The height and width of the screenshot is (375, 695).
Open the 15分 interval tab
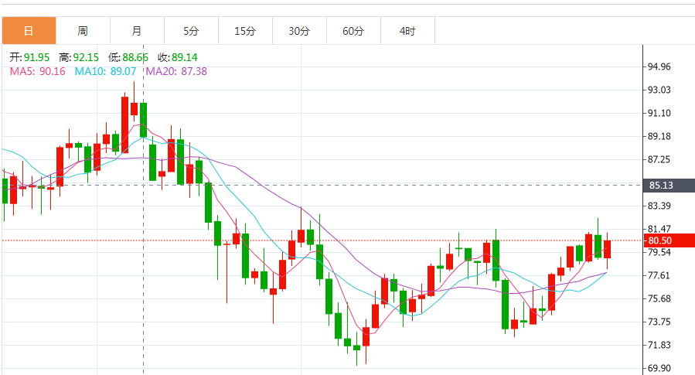pyautogui.click(x=245, y=31)
